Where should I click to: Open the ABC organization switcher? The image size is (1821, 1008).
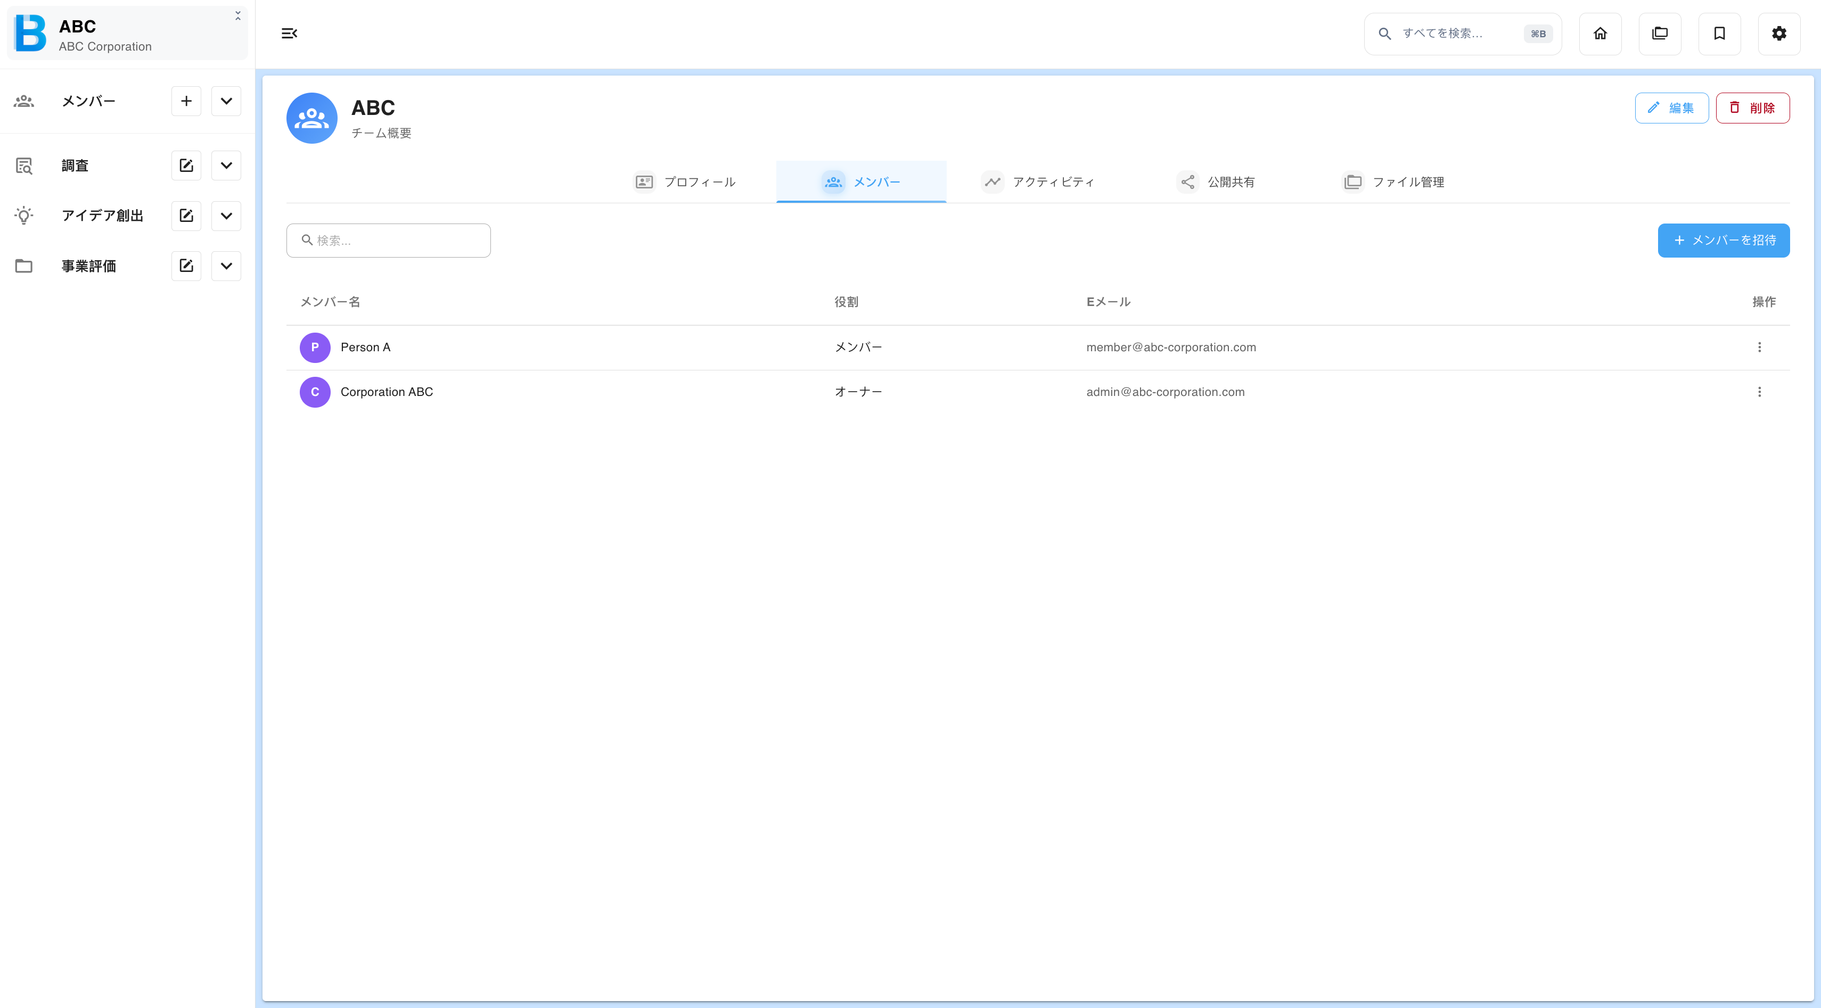pyautogui.click(x=127, y=33)
